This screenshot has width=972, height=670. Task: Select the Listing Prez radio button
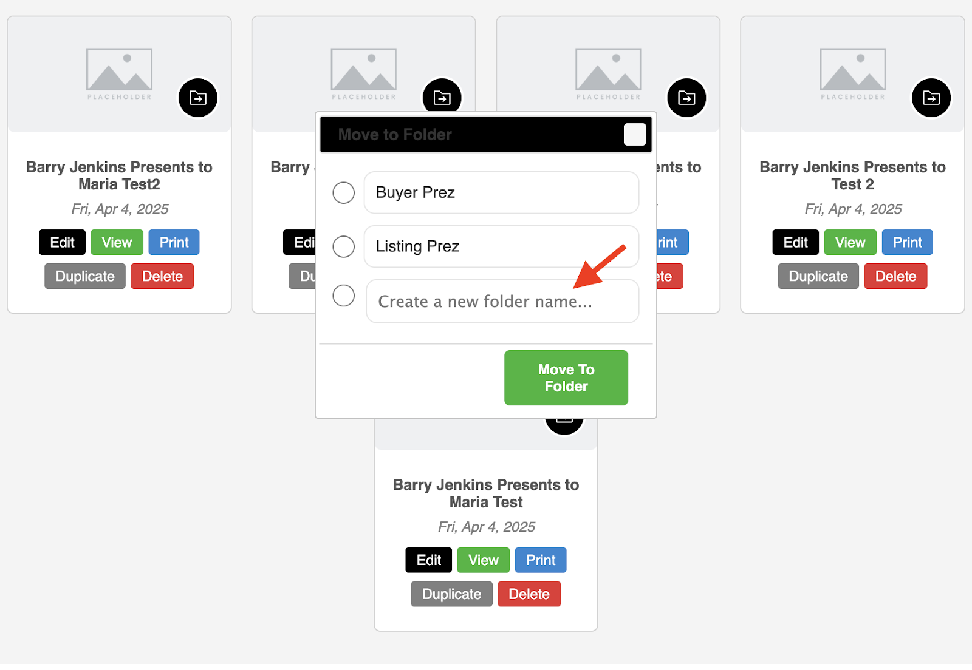click(x=344, y=246)
